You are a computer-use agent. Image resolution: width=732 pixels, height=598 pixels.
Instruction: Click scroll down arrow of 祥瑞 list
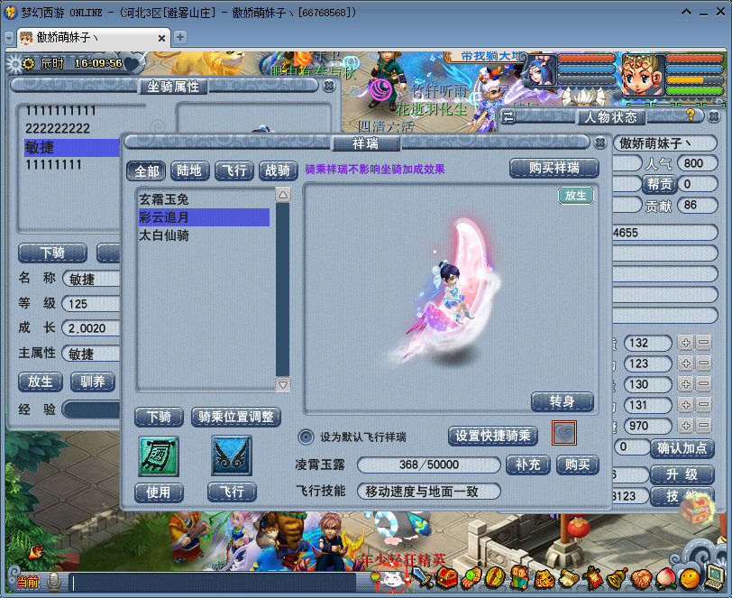(x=282, y=385)
